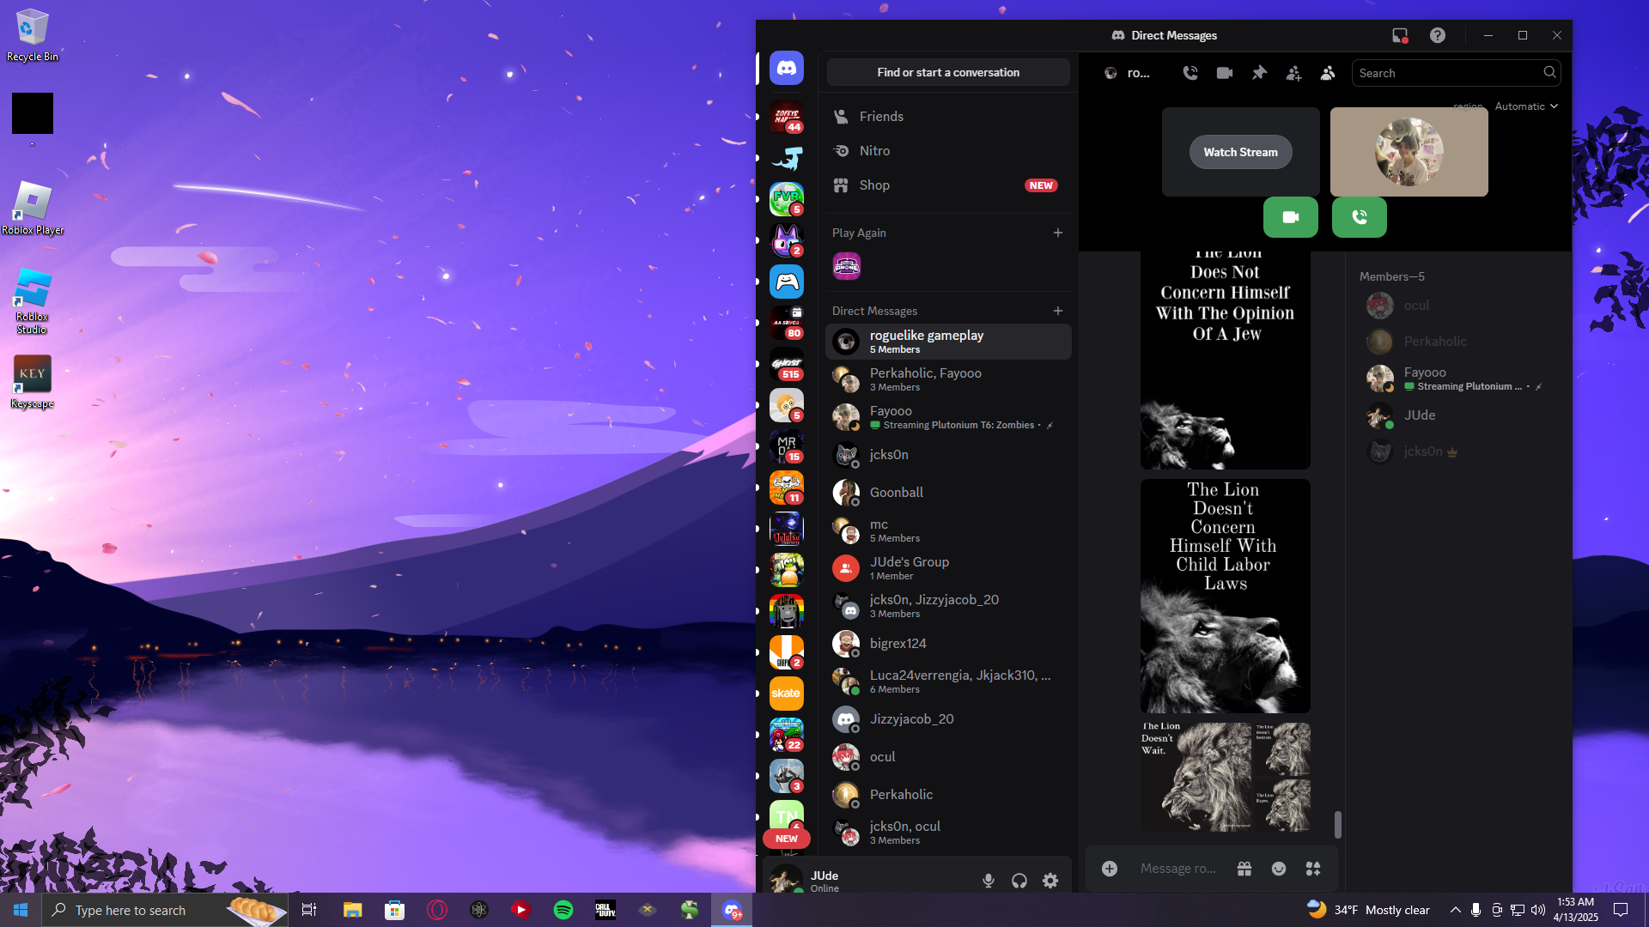Start a voice call in the group header

[x=1190, y=73]
